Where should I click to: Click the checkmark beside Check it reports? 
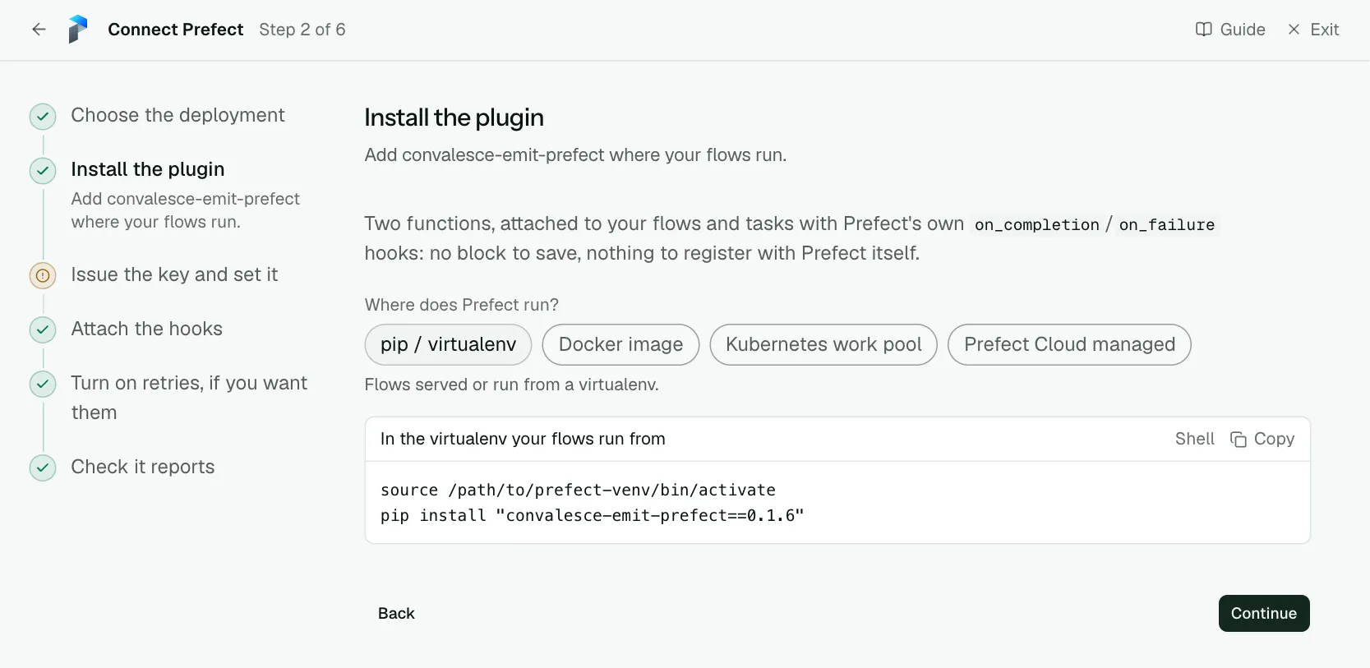pos(43,468)
